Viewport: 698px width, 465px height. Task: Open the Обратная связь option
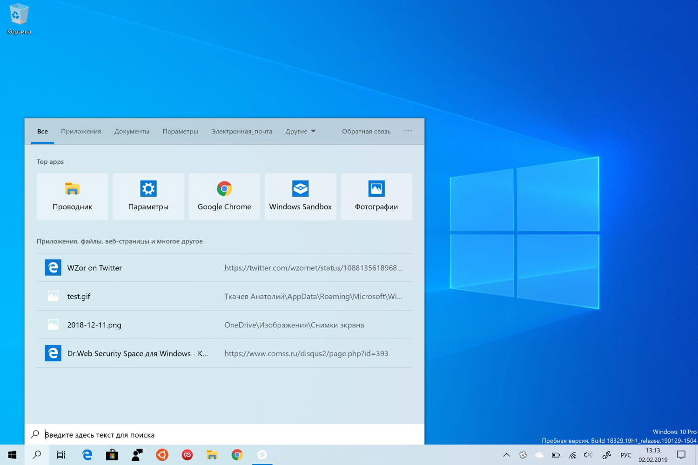tap(367, 131)
